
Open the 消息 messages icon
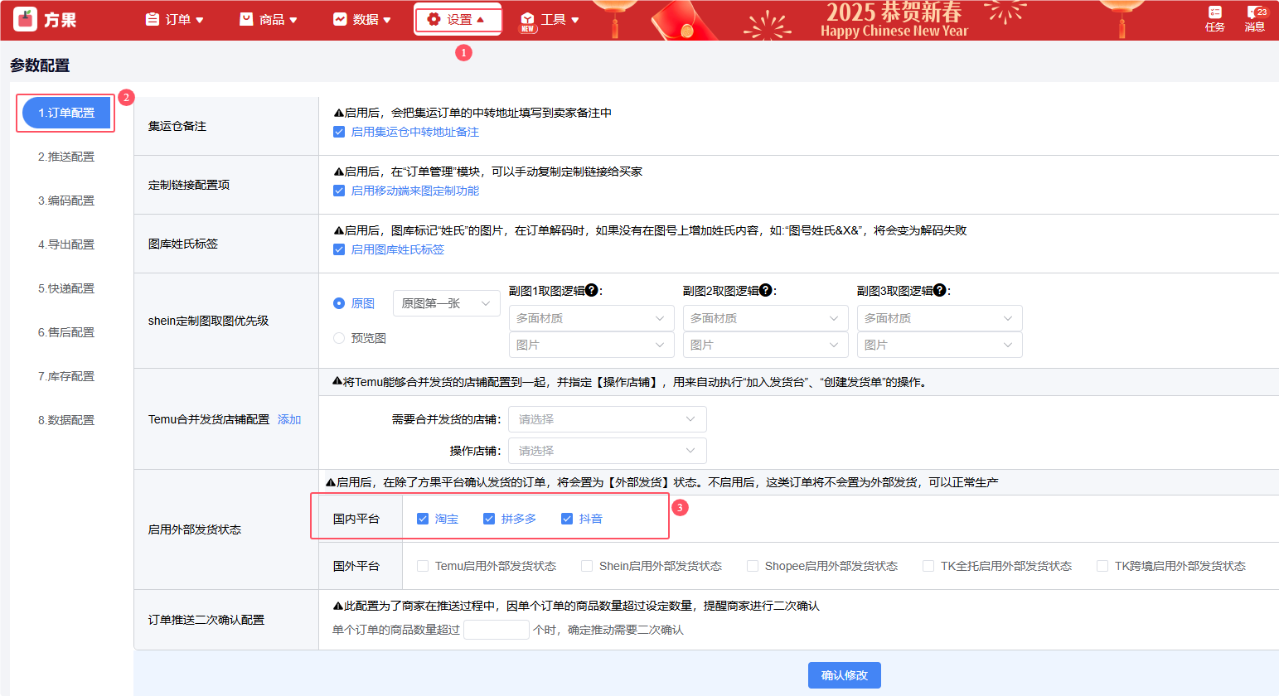1254,18
